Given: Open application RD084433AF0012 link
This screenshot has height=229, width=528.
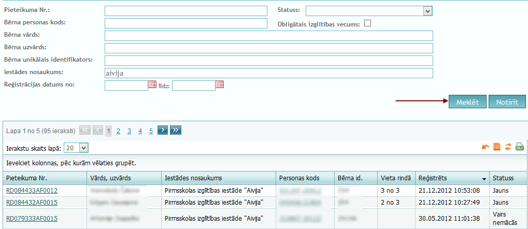Looking at the screenshot, I should coord(32,191).
